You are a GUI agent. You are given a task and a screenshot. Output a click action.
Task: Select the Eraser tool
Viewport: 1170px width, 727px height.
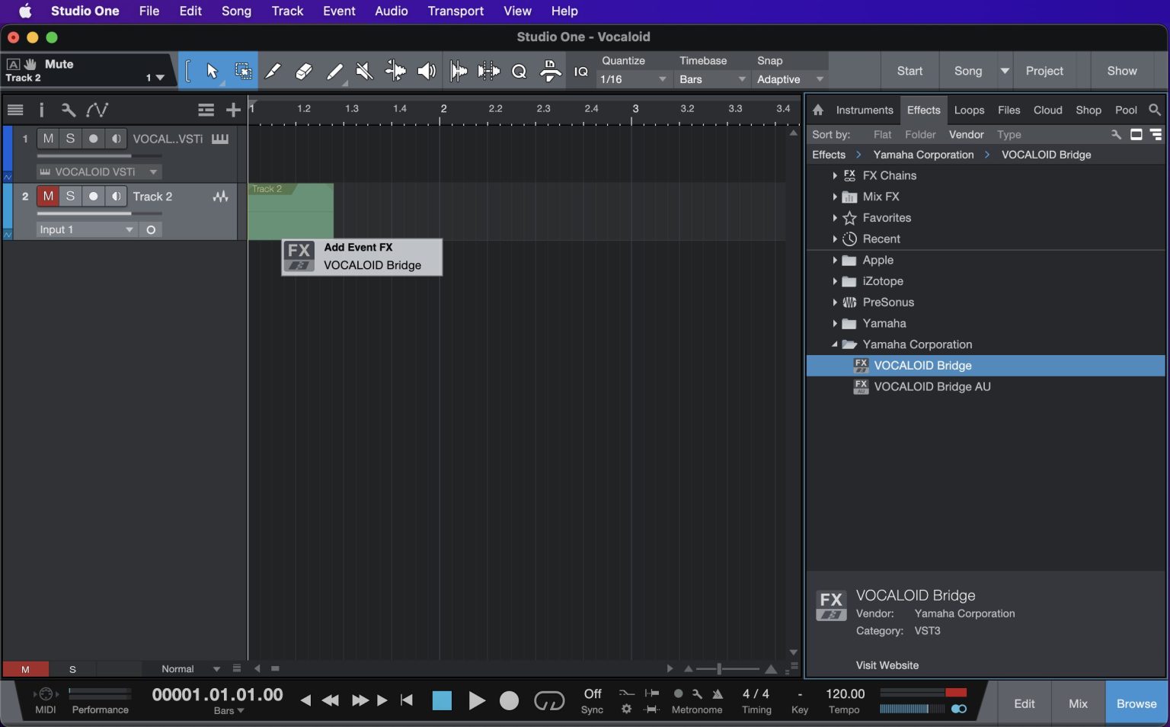tap(304, 71)
